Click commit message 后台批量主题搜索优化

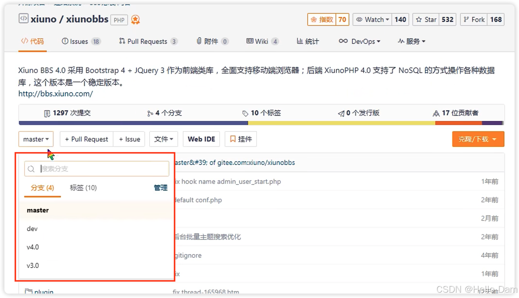coord(207,237)
